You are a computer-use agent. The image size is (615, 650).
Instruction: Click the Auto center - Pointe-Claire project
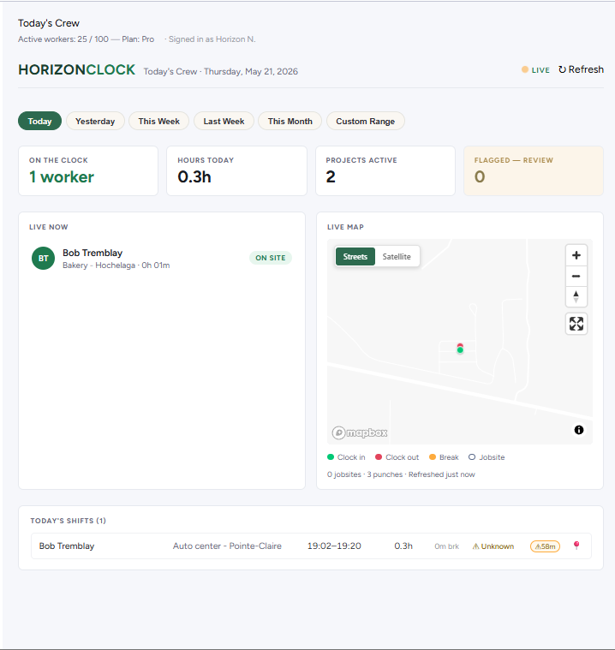227,546
